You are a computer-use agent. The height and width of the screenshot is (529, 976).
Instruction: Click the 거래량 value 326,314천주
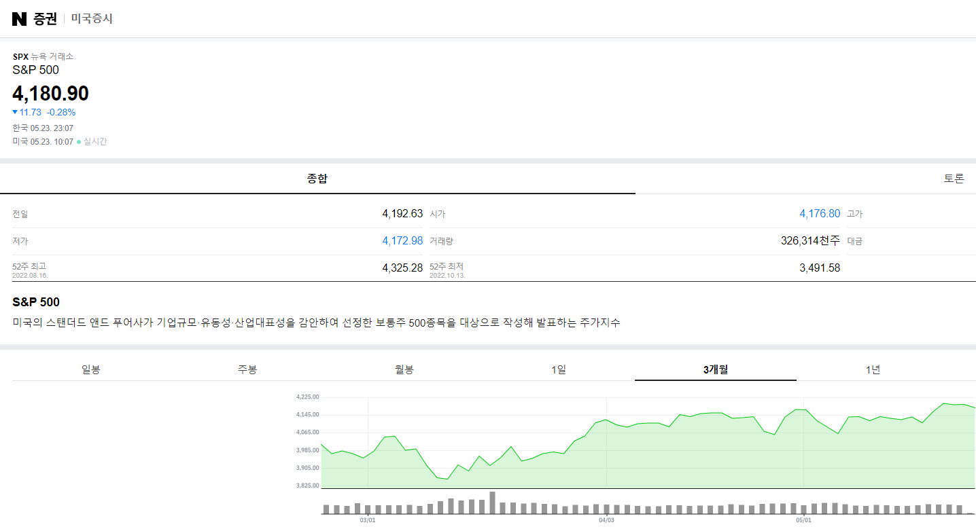[810, 241]
